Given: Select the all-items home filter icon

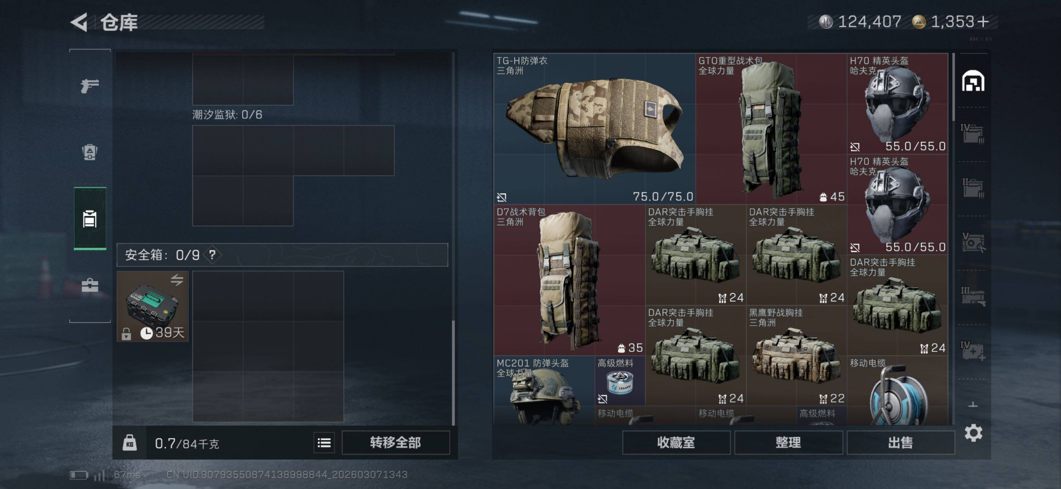Looking at the screenshot, I should [x=973, y=81].
